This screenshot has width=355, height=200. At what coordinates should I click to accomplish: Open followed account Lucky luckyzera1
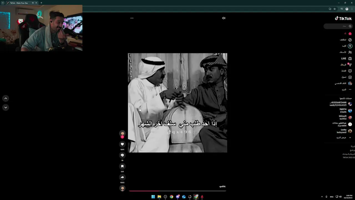tap(344, 131)
